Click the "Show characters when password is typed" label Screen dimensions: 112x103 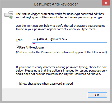(46, 84)
